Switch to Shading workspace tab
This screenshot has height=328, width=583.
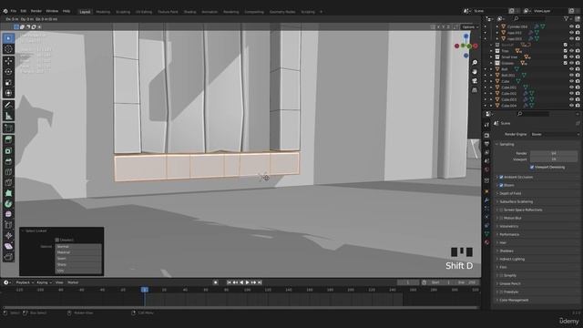click(x=189, y=12)
